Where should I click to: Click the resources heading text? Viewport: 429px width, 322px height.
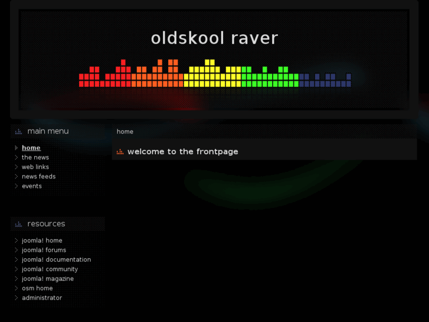click(x=46, y=224)
